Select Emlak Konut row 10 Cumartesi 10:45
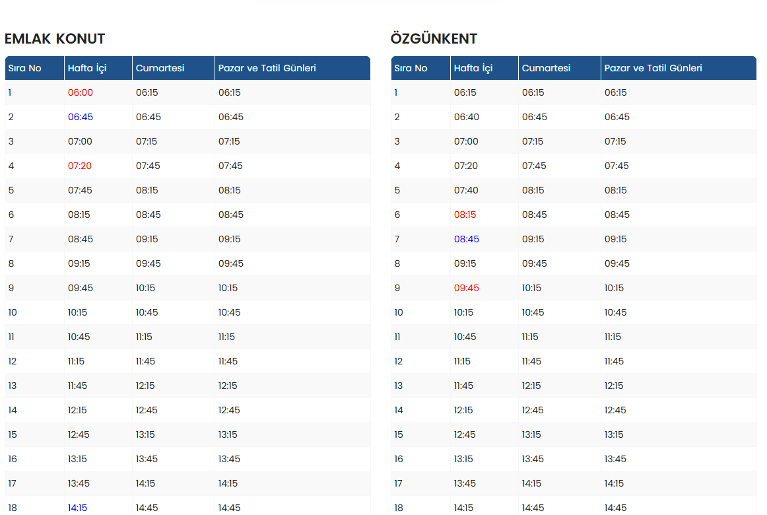The height and width of the screenshot is (515, 767). [147, 312]
